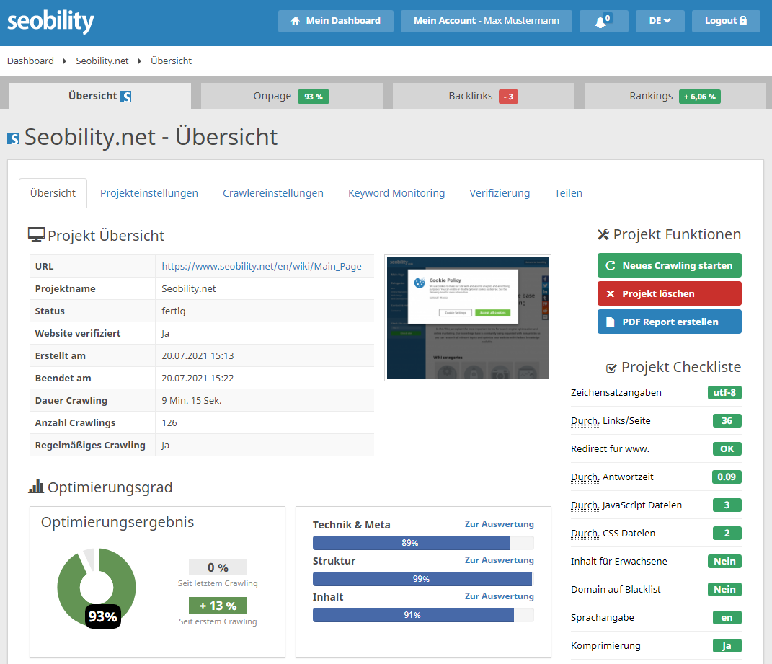Select the inner Übersicht tab
The width and height of the screenshot is (772, 664).
(53, 193)
